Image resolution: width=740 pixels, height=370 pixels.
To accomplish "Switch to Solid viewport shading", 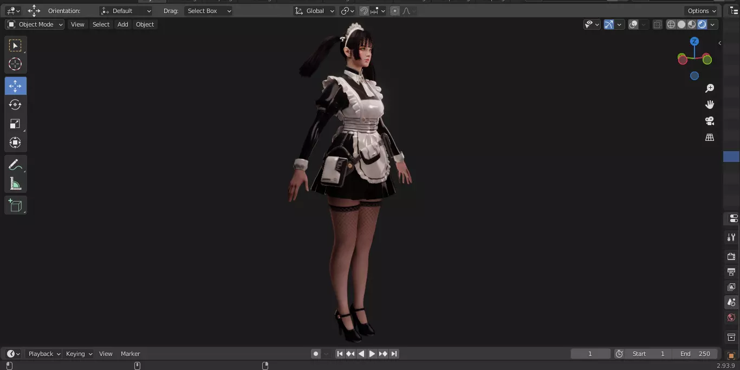I will [681, 24].
